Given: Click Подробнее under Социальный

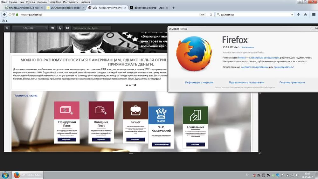Looking at the screenshot, I should [195, 144].
